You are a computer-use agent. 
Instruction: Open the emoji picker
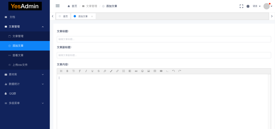142,71
